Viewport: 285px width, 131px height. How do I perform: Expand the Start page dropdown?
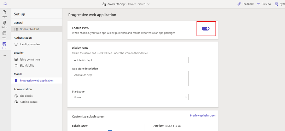(130, 97)
